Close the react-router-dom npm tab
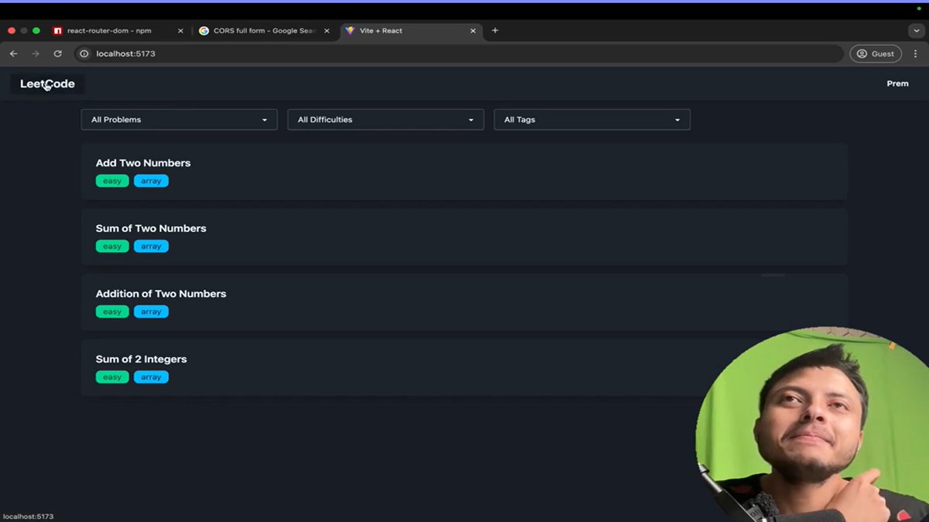The image size is (929, 522). point(180,31)
